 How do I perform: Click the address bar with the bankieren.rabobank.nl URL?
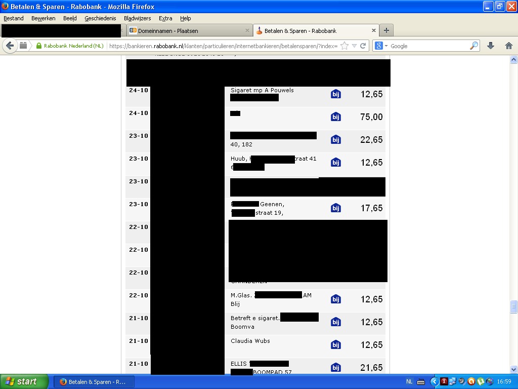pyautogui.click(x=223, y=46)
